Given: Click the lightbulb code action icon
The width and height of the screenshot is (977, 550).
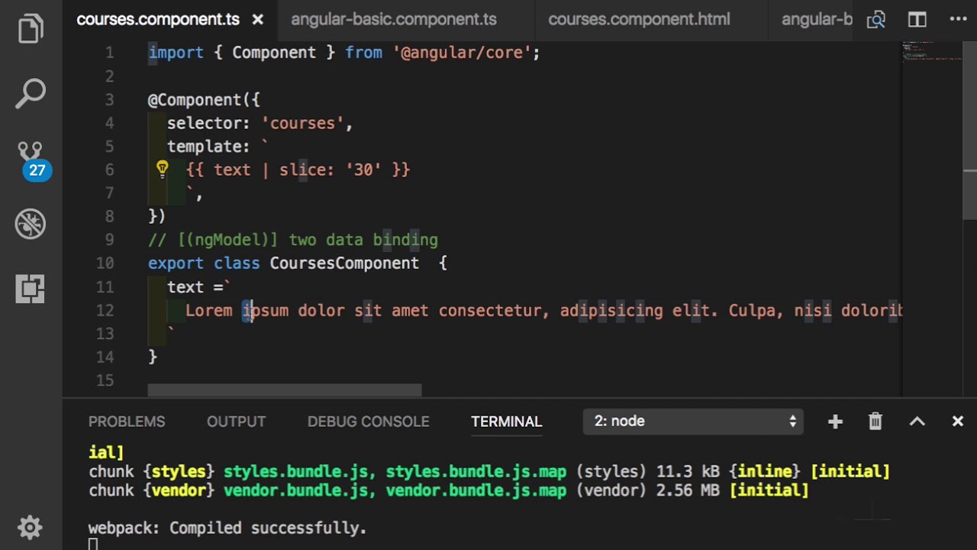Looking at the screenshot, I should (162, 169).
